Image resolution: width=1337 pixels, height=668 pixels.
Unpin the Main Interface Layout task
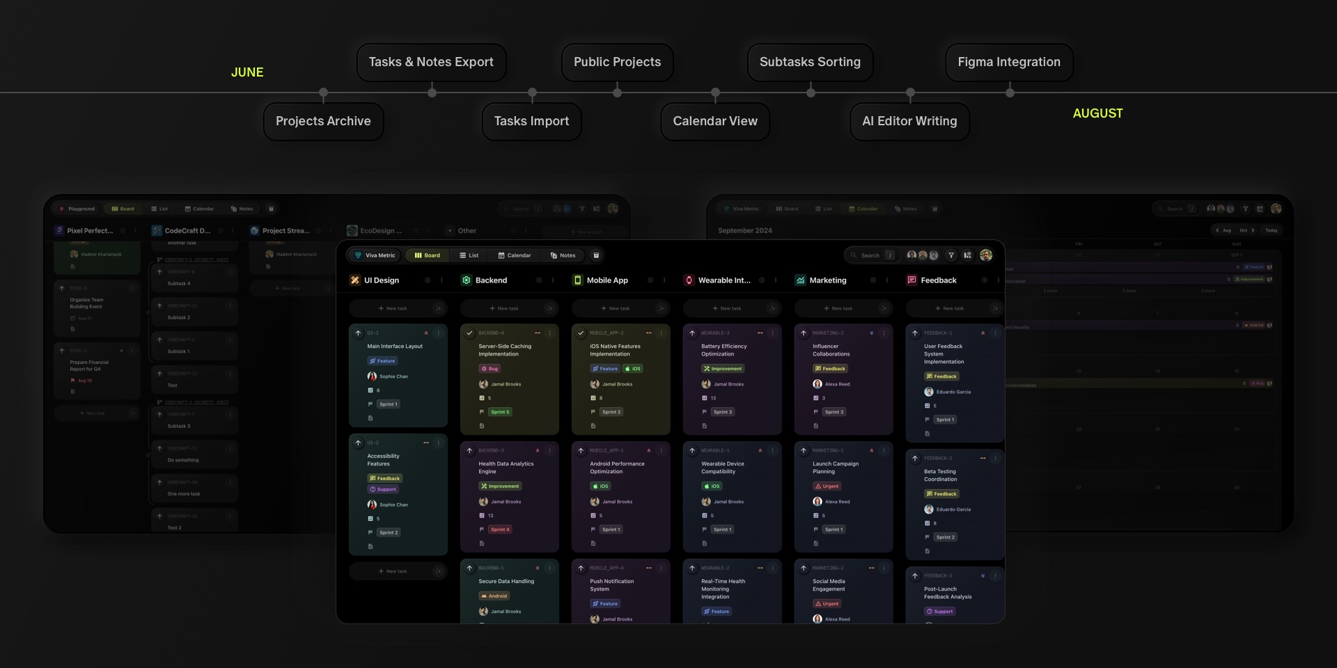click(x=428, y=333)
